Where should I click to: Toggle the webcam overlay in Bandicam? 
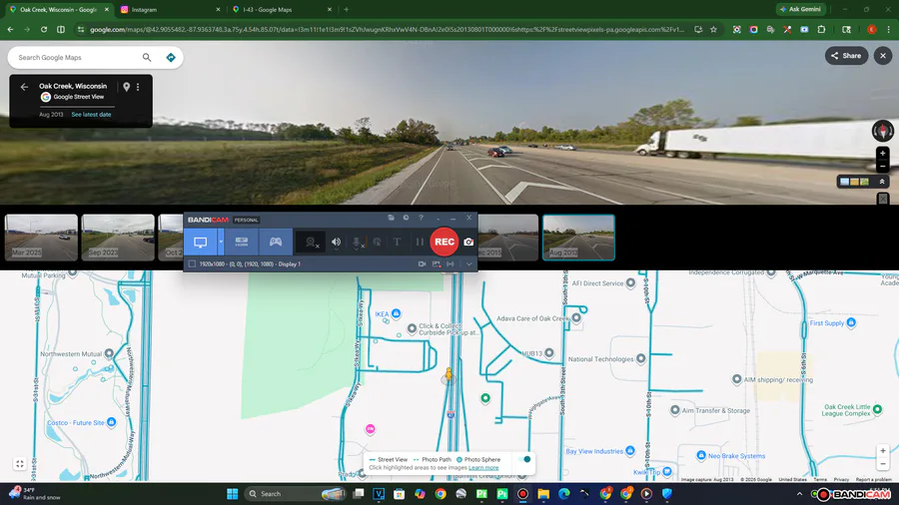311,243
